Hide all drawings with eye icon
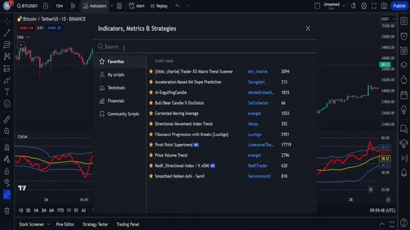 coord(7,183)
